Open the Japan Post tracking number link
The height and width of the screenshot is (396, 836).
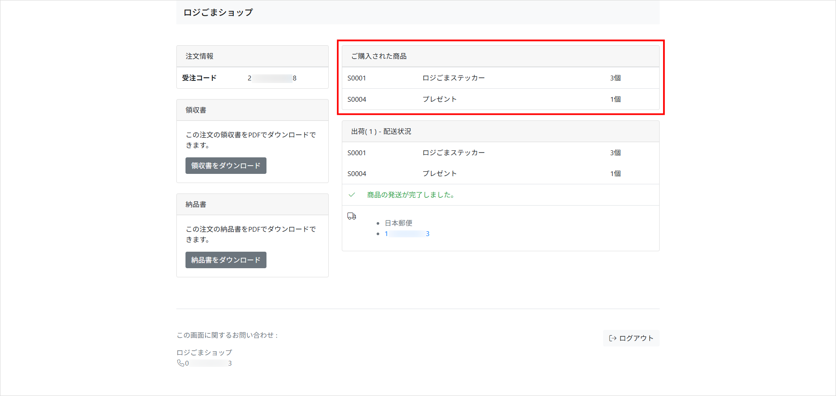(x=407, y=234)
